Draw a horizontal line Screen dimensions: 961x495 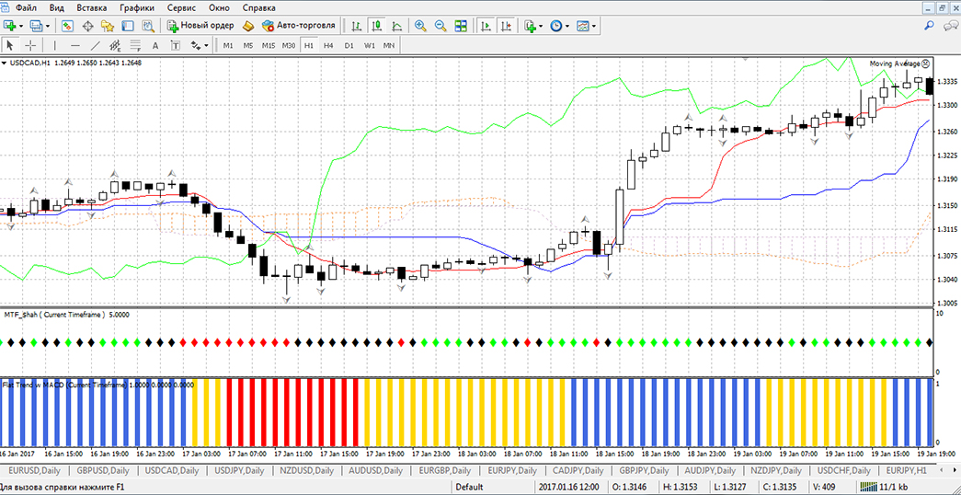(x=75, y=45)
